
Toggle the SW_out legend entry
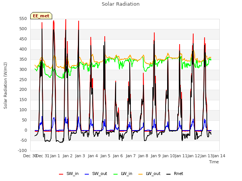click(96, 173)
